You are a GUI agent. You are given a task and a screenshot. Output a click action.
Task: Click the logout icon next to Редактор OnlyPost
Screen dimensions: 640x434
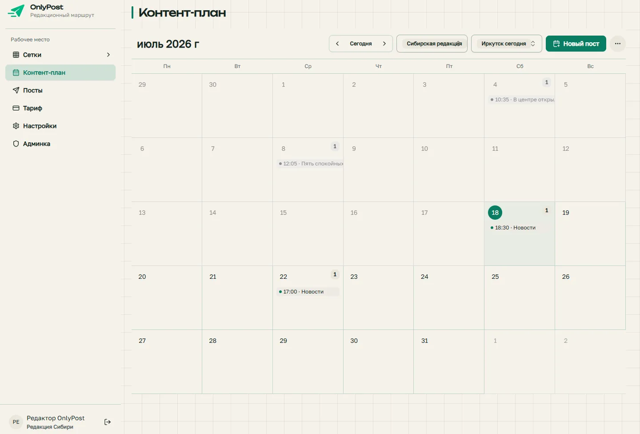108,422
